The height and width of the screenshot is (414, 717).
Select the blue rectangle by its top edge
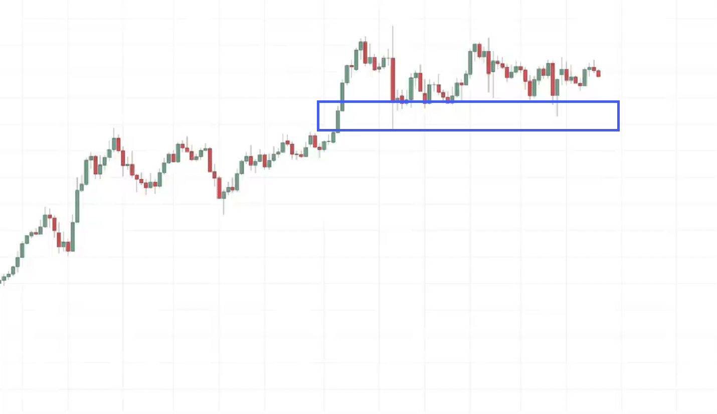[x=468, y=102]
